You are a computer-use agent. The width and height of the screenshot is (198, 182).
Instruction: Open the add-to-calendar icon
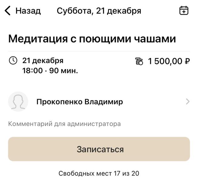pos(184,11)
